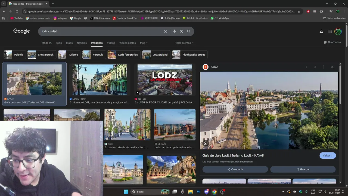The height and width of the screenshot is (196, 348).
Task: Switch to the Modo IA tab
Action: [46, 43]
